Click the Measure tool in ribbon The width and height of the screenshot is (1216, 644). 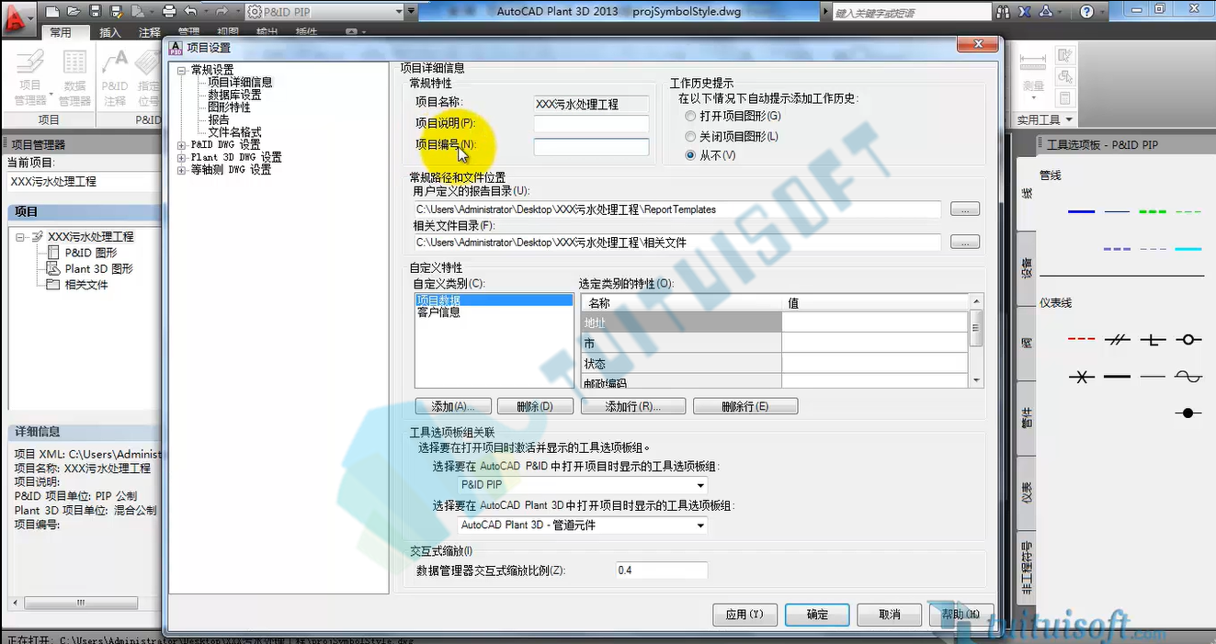point(1033,78)
